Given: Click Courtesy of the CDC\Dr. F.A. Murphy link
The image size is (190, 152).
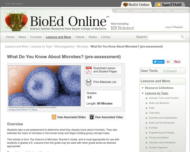Looking at the screenshot, I should point(23,110).
